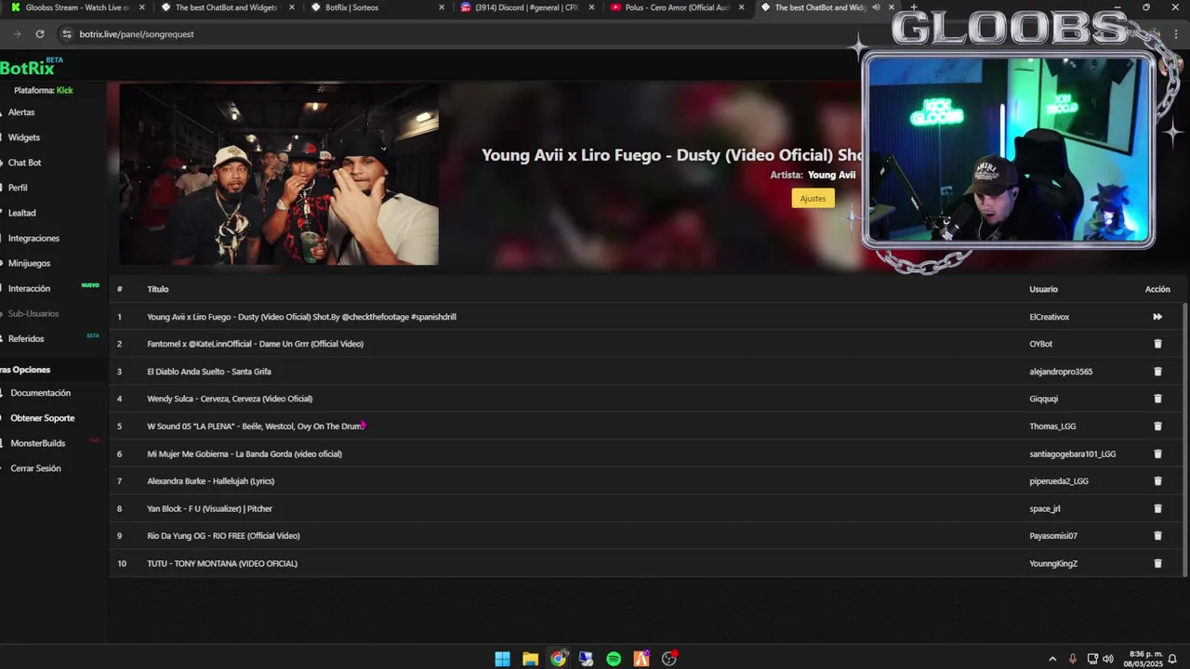Viewport: 1190px width, 669px height.
Task: Close the BotRix Sorteos tab
Action: (441, 7)
